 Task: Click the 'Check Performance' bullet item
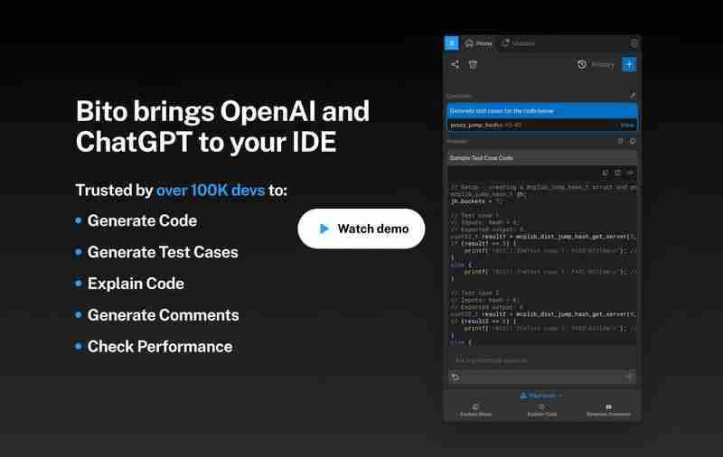click(160, 347)
